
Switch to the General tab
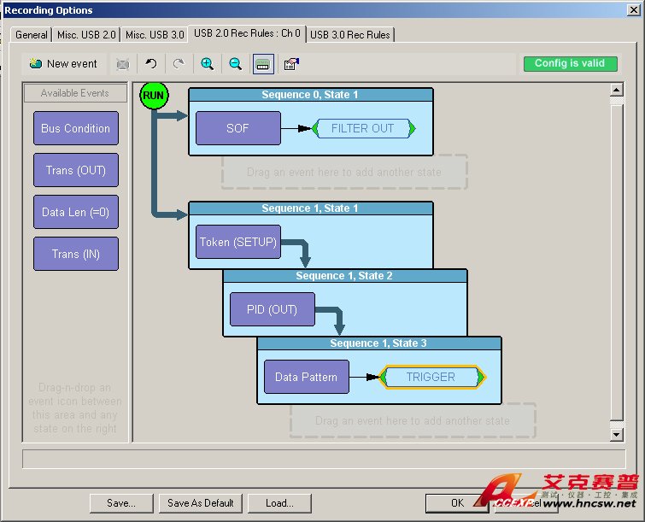32,35
